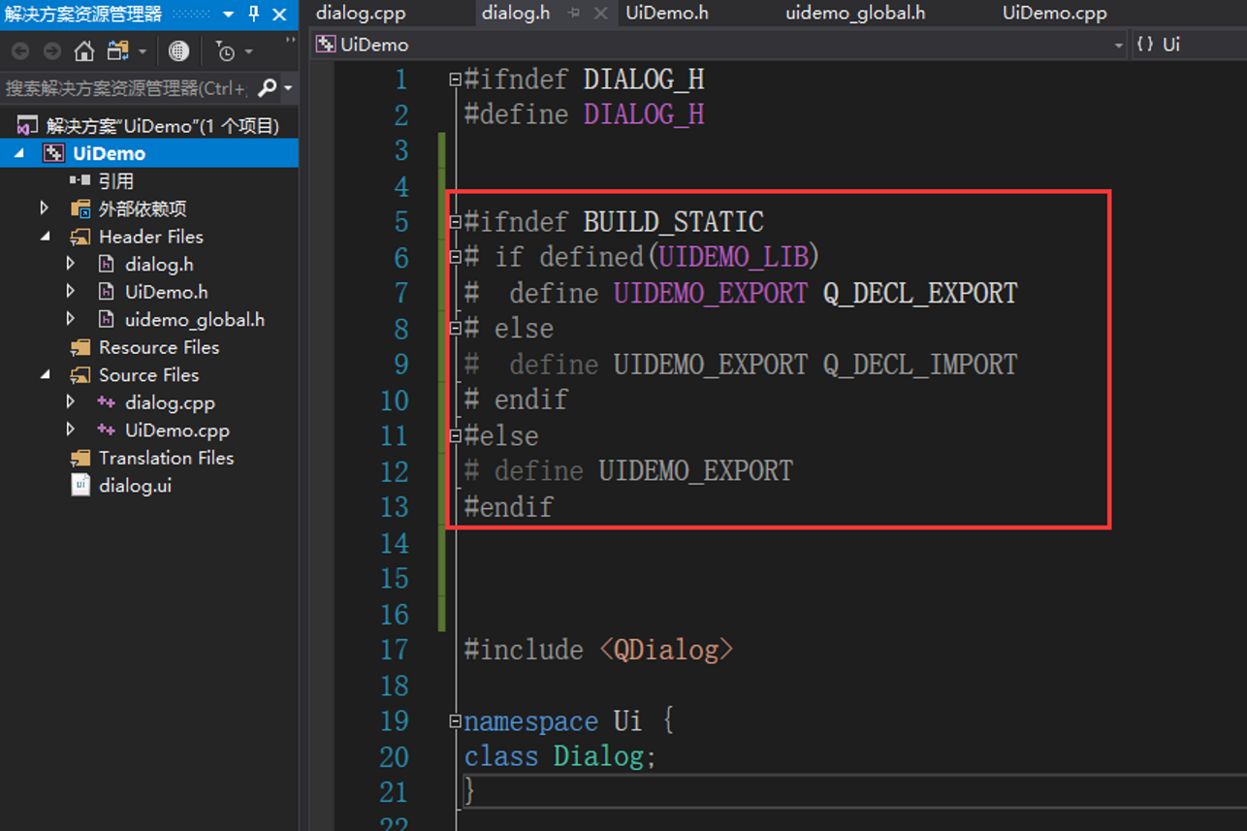Select the Resource Files folder
Screen dimensions: 1247x831
tap(158, 347)
